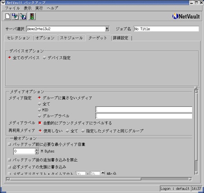Click the MID text input field
This screenshot has width=204, height=193.
click(x=144, y=110)
